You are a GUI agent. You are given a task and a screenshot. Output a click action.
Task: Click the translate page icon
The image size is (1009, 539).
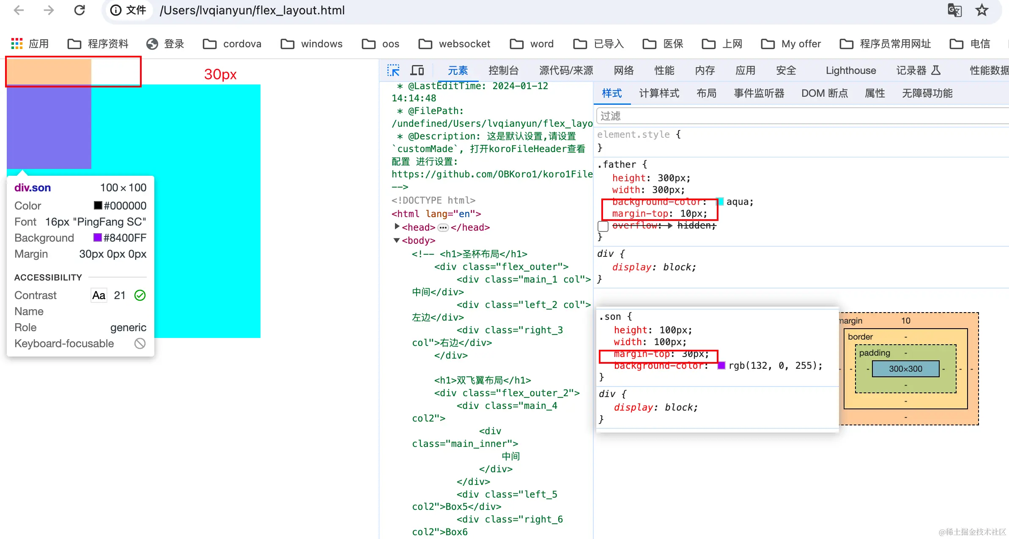point(954,10)
